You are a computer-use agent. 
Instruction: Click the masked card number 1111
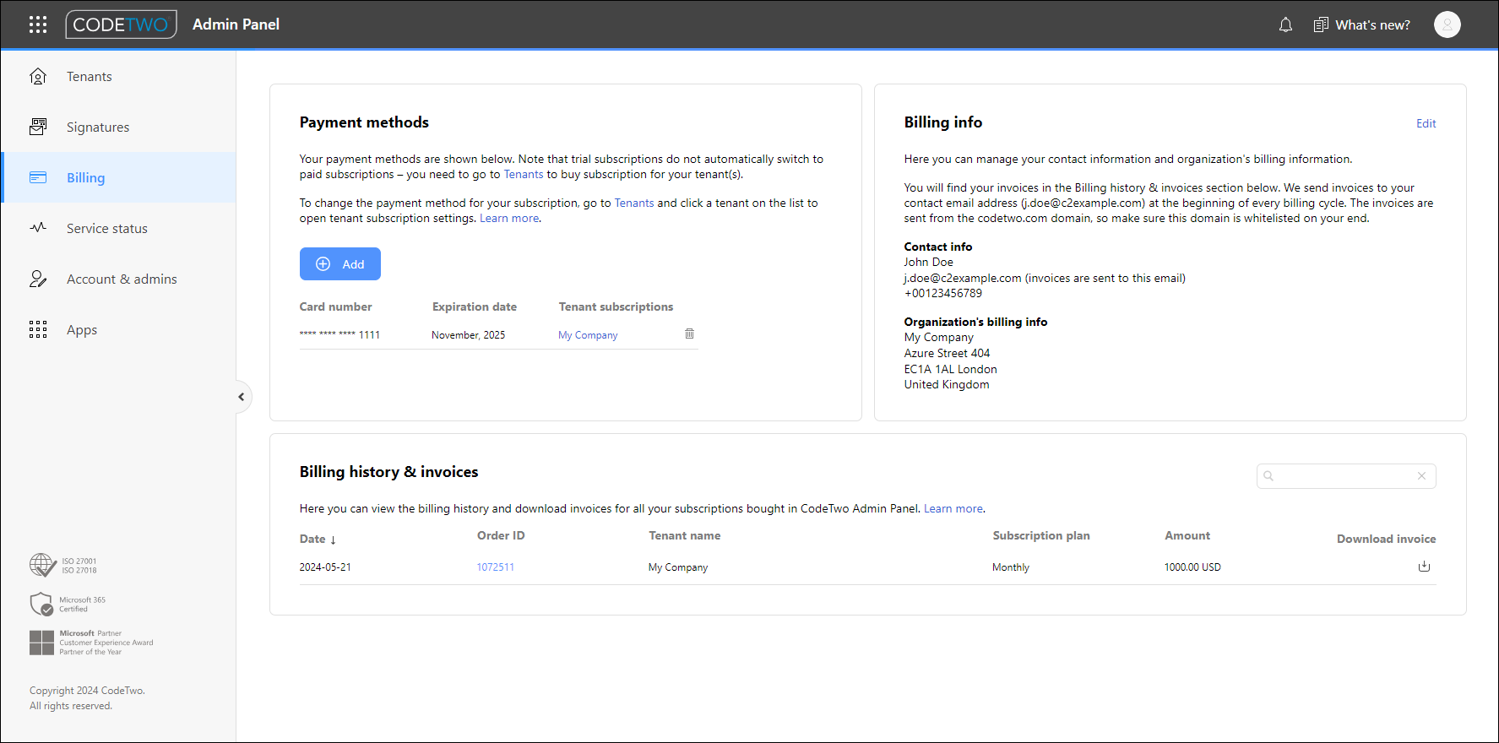click(339, 335)
